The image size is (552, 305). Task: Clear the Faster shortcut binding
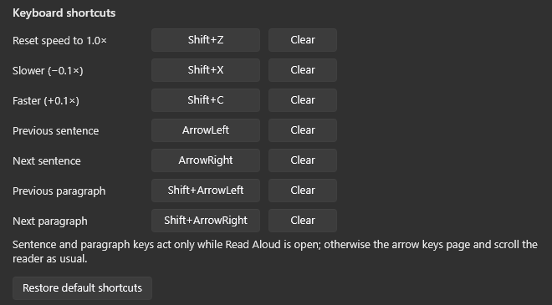303,100
